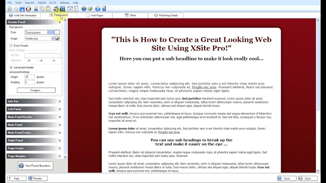
Task: Switch to the Web Pages tab
Action: tap(94, 15)
